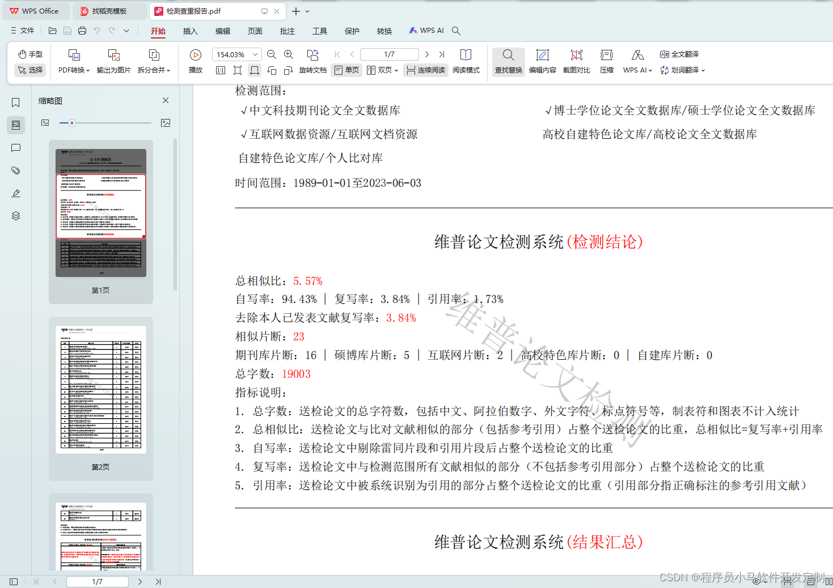Open the zoom percentage 154.03% dropdown
833x588 pixels.
[x=255, y=54]
